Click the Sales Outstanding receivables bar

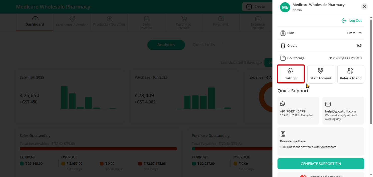click(98, 149)
